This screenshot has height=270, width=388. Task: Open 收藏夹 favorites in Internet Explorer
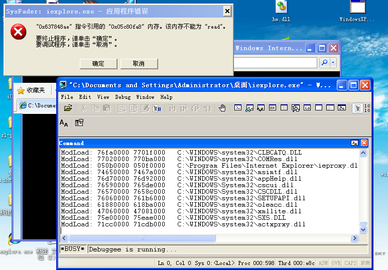pos(31,90)
